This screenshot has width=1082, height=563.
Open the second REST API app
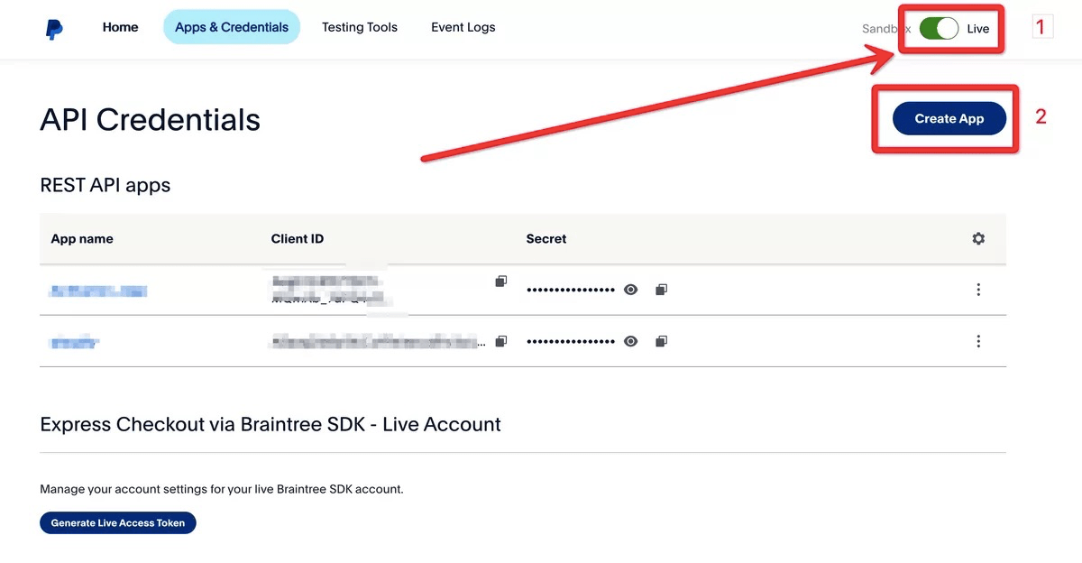(75, 342)
